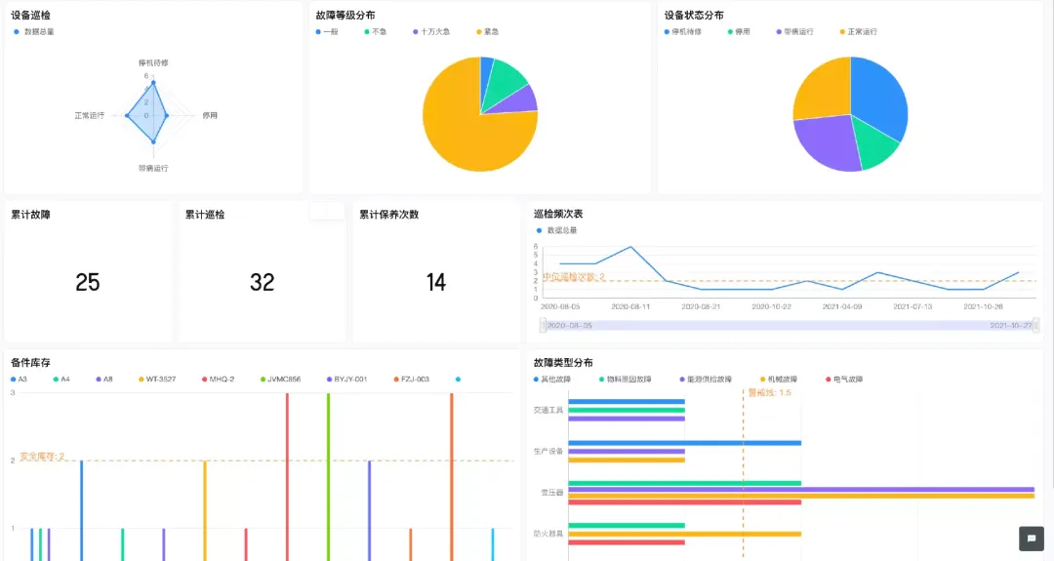This screenshot has width=1054, height=561.
Task: Click the 2020-08-11 date label on x-axis
Action: coord(630,306)
